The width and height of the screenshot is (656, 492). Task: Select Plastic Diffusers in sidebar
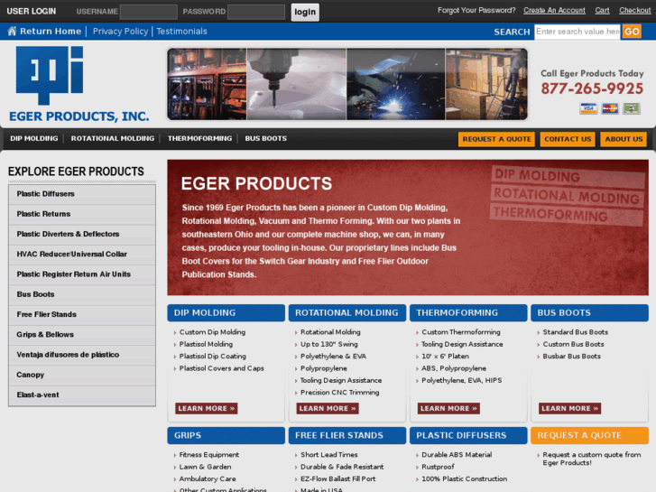point(82,194)
